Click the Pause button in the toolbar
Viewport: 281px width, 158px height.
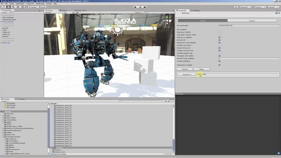140,7
